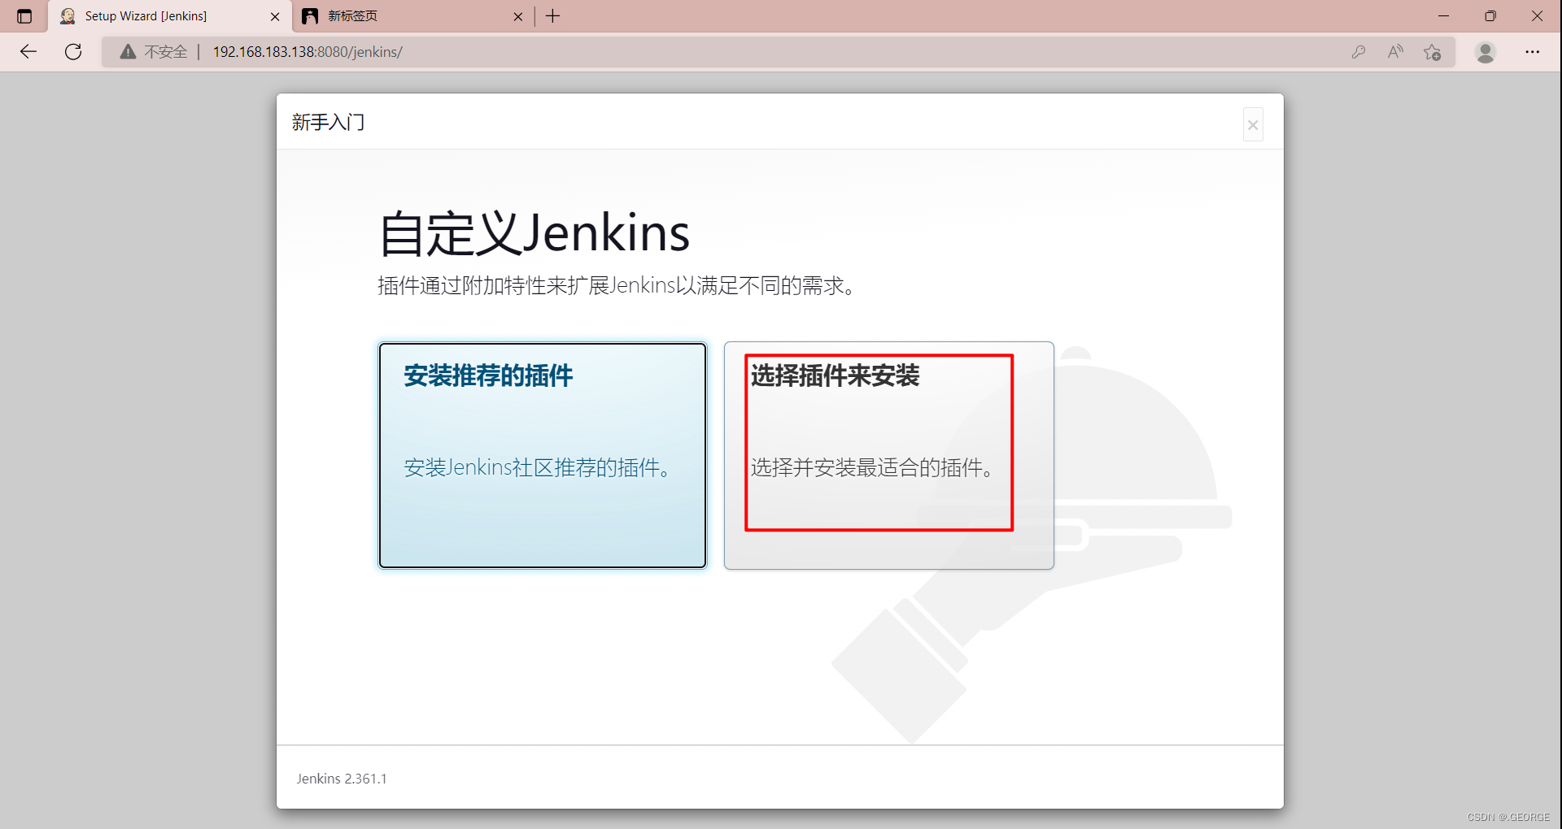Click the 新手入门 dialog title

pyautogui.click(x=328, y=123)
